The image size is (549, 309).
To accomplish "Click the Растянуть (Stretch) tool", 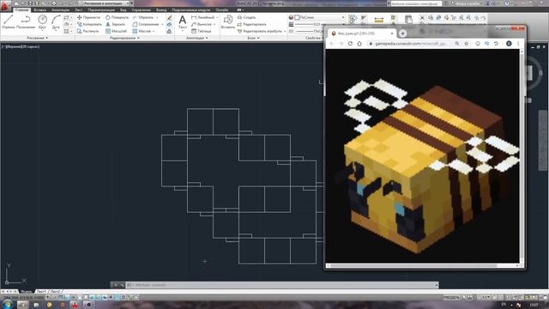I will pyautogui.click(x=87, y=31).
